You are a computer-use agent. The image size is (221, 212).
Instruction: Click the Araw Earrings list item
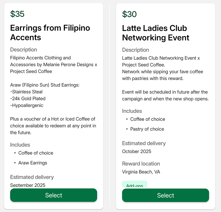pyautogui.click(x=33, y=163)
